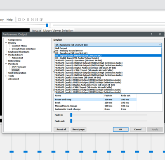Click the Pause toolbar icon

28,20
